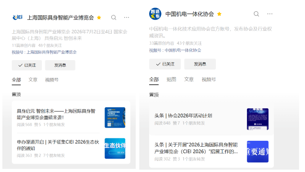Click the CIEI account avatar logo
305x172 pixels.
point(17,17)
